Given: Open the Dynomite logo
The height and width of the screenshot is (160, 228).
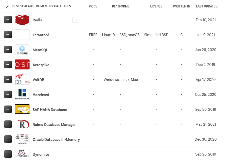Looking at the screenshot, I should tap(22, 154).
